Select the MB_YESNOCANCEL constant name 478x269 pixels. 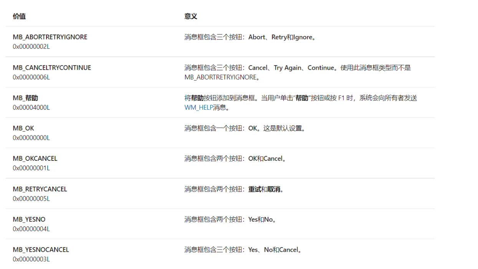tap(41, 250)
